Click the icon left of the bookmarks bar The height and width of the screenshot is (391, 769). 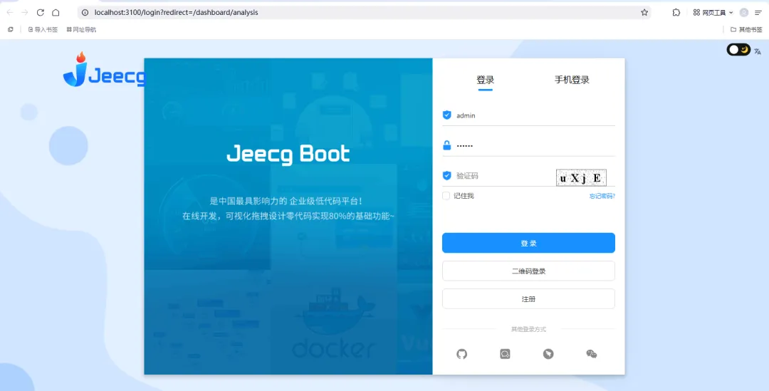[10, 29]
